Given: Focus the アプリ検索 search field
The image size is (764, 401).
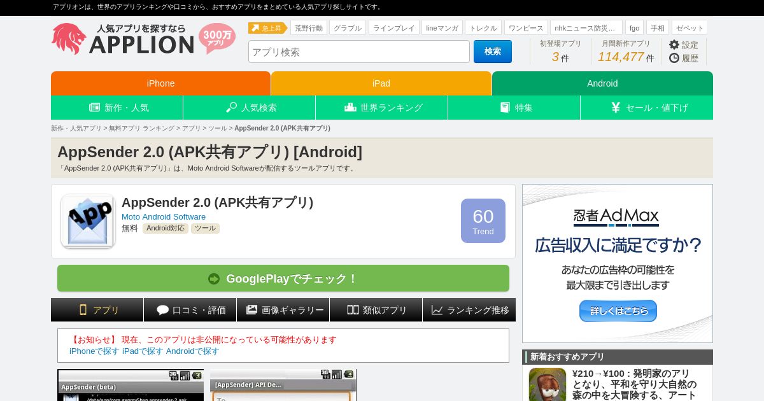Looking at the screenshot, I should pos(359,52).
